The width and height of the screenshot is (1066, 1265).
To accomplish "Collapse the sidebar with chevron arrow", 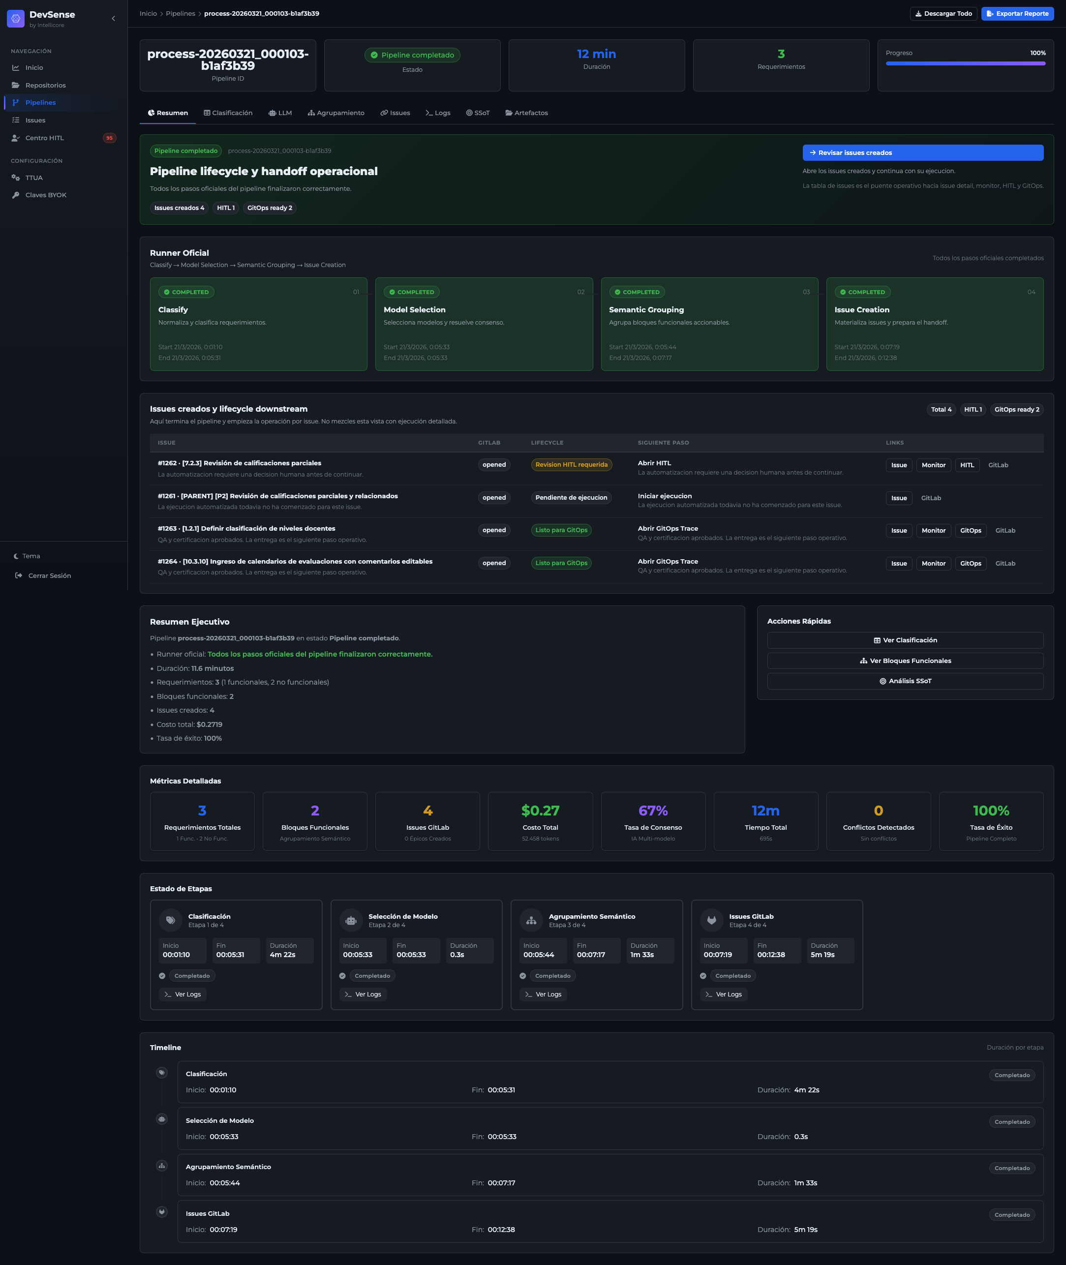I will tap(114, 19).
